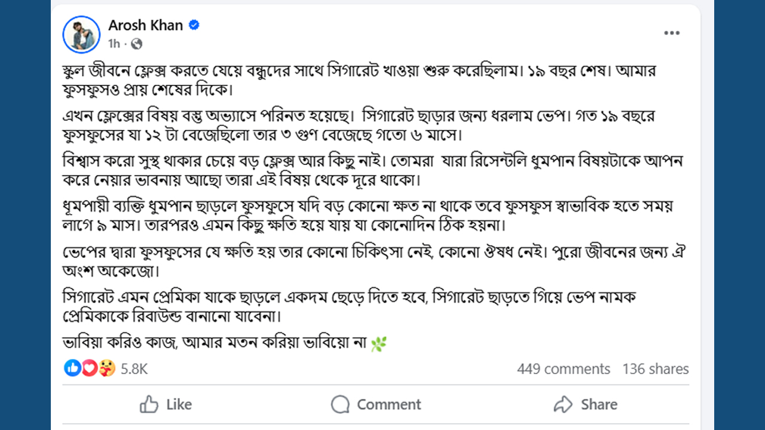Open Arosh Khan's profile picture
This screenshot has width=765, height=430.
pos(81,34)
